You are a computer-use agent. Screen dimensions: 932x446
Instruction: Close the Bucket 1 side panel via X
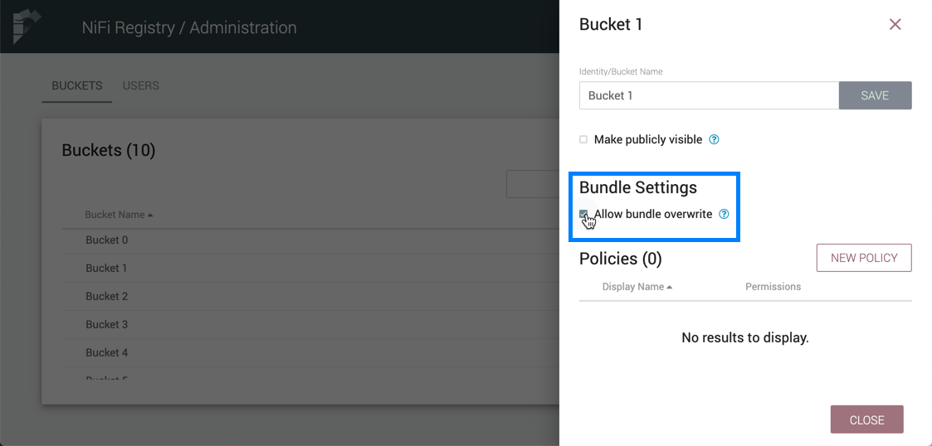pos(895,25)
